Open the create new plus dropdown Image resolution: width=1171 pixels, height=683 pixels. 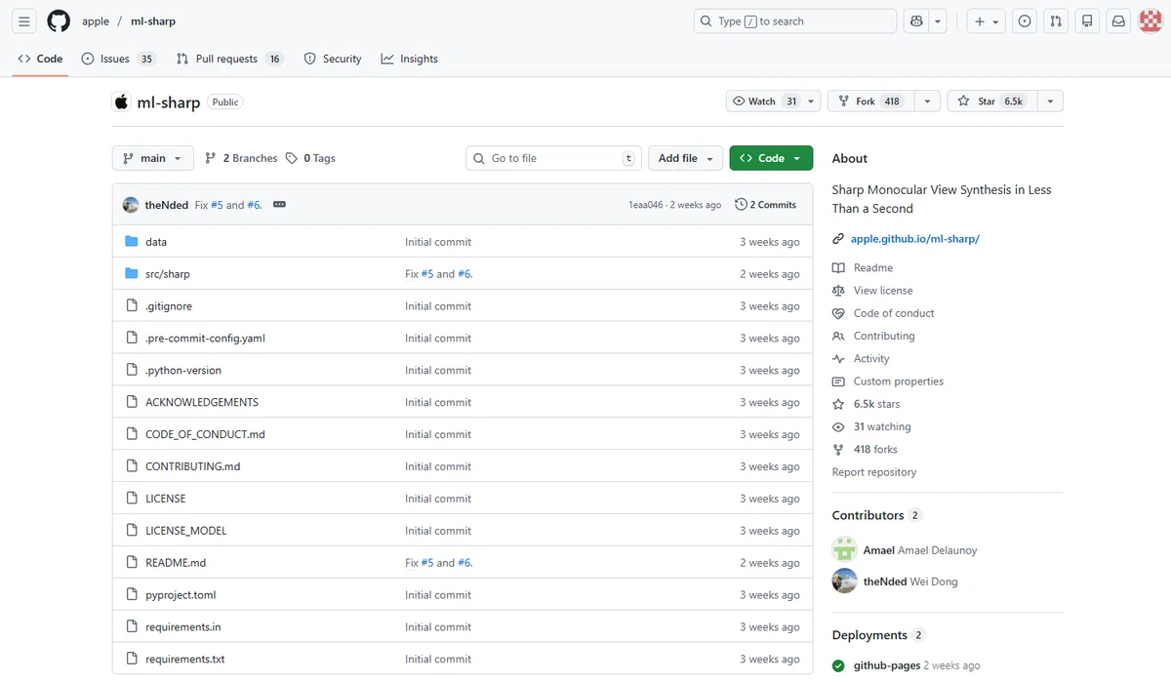click(x=987, y=20)
